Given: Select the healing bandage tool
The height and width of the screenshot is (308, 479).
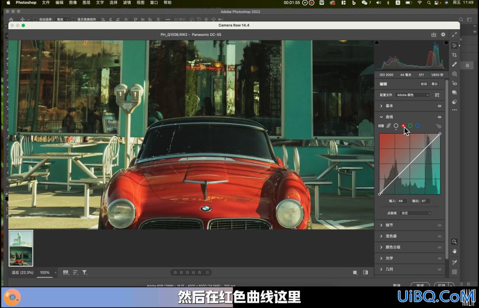Looking at the screenshot, I should (x=455, y=65).
